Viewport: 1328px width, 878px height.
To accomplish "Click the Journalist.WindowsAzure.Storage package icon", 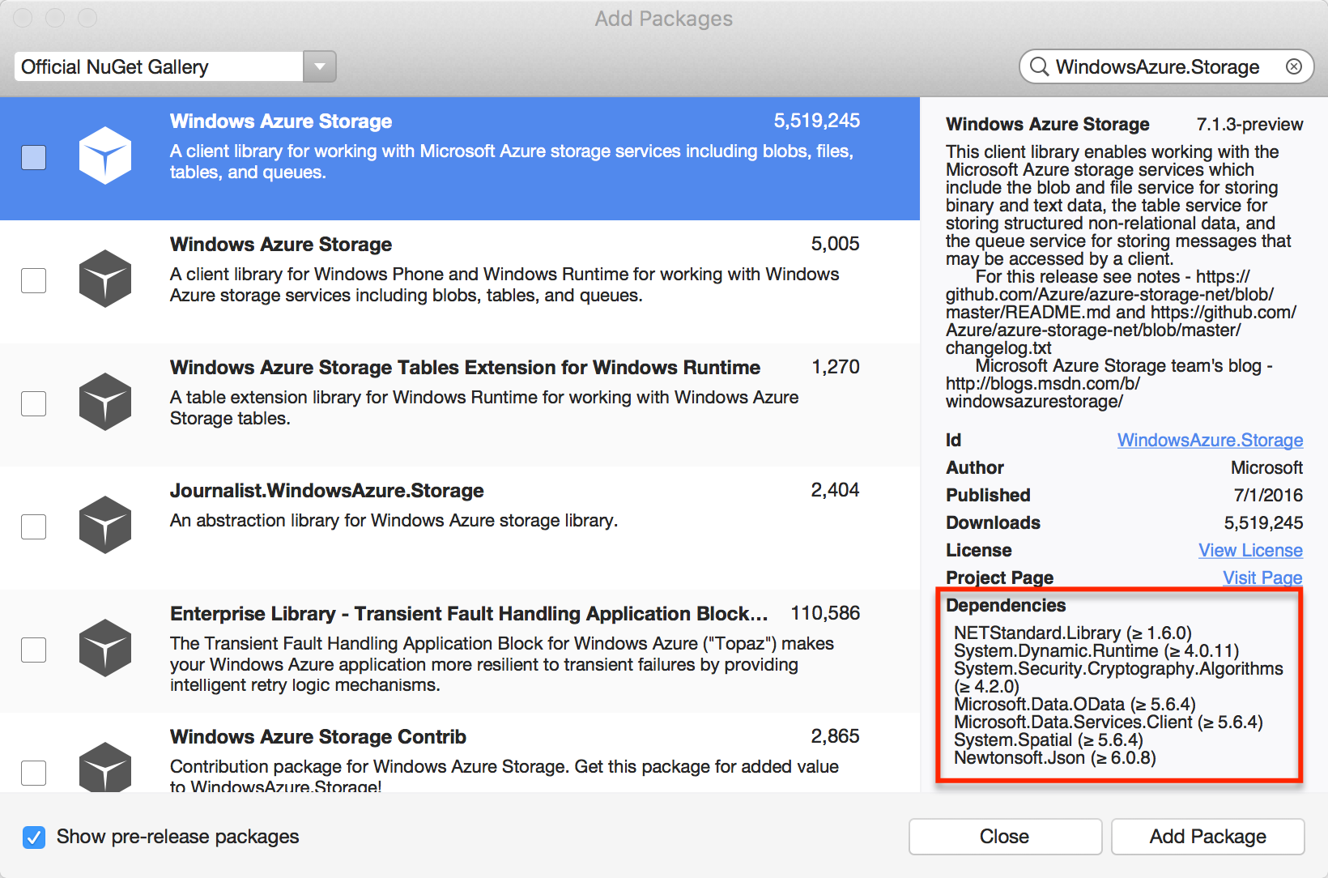I will 105,525.
